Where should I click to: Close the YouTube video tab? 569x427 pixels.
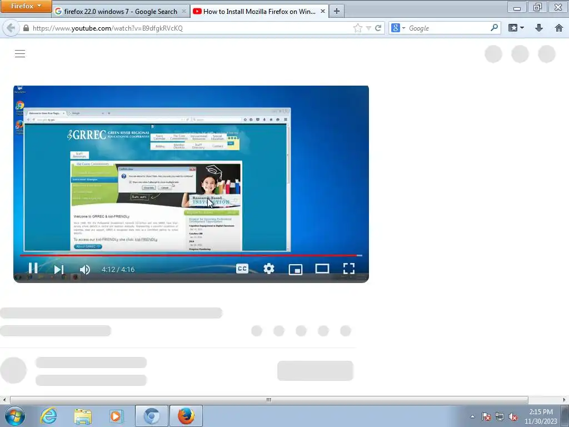[x=323, y=11]
